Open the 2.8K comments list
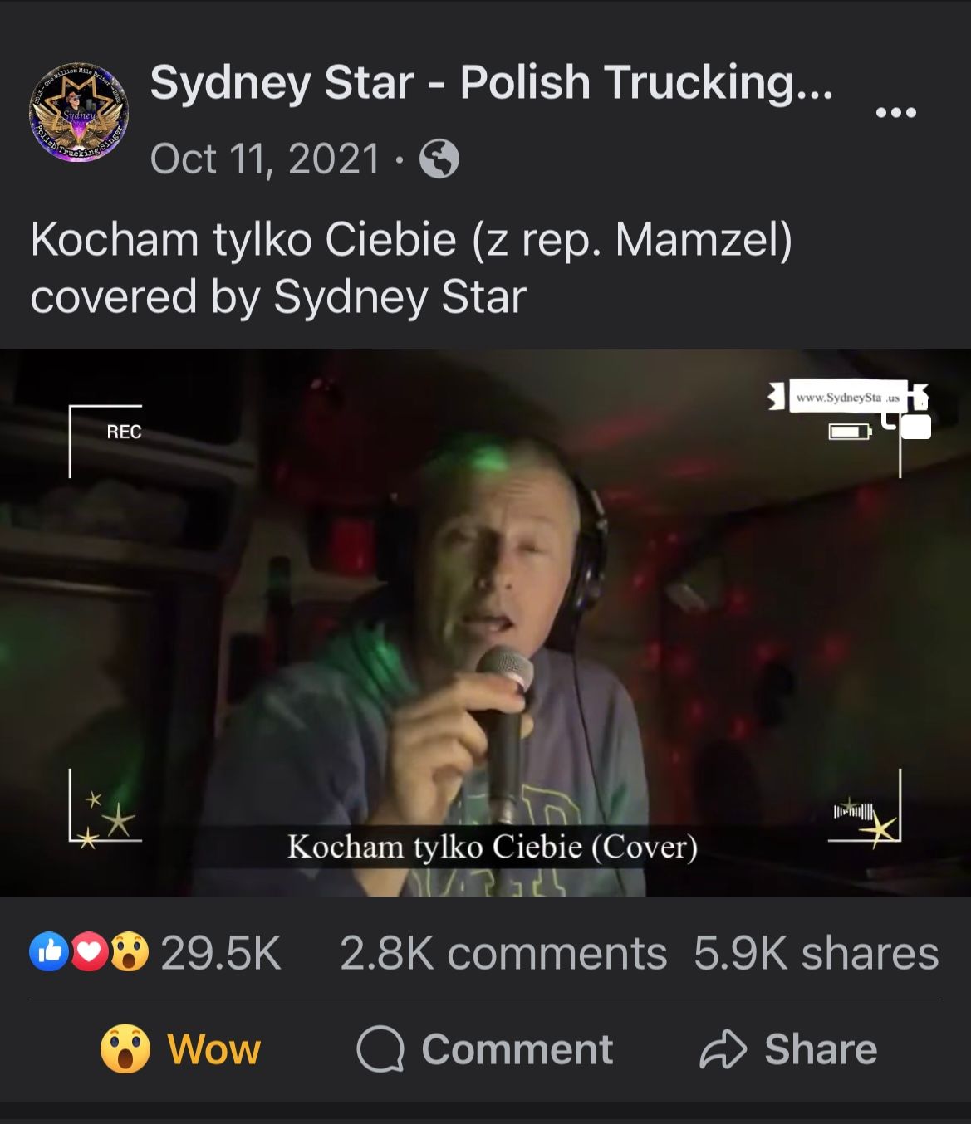 503,953
